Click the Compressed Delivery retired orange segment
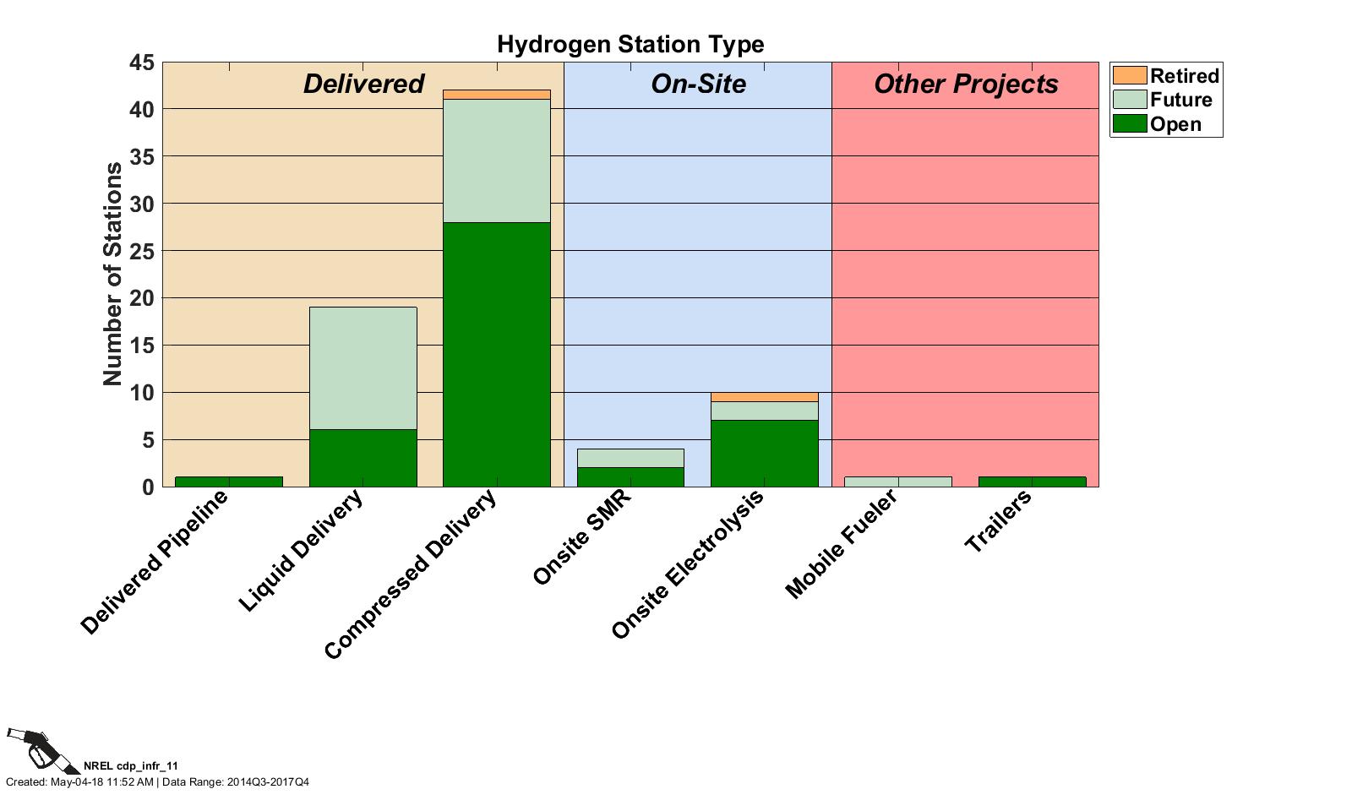The image size is (1352, 811). pos(497,95)
